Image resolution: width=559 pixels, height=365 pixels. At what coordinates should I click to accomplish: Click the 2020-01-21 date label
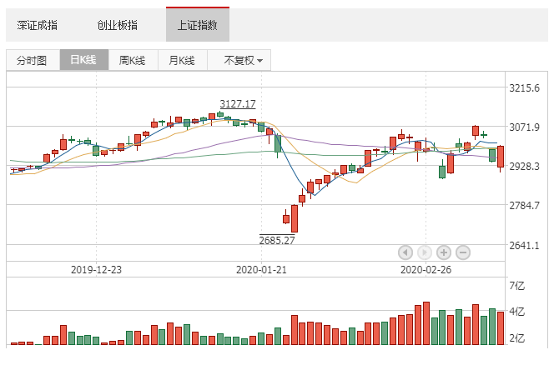[261, 269]
